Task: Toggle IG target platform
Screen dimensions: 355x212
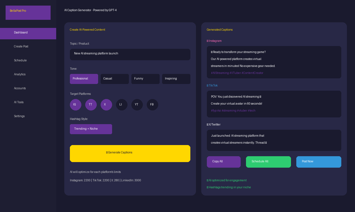Action: [75, 105]
